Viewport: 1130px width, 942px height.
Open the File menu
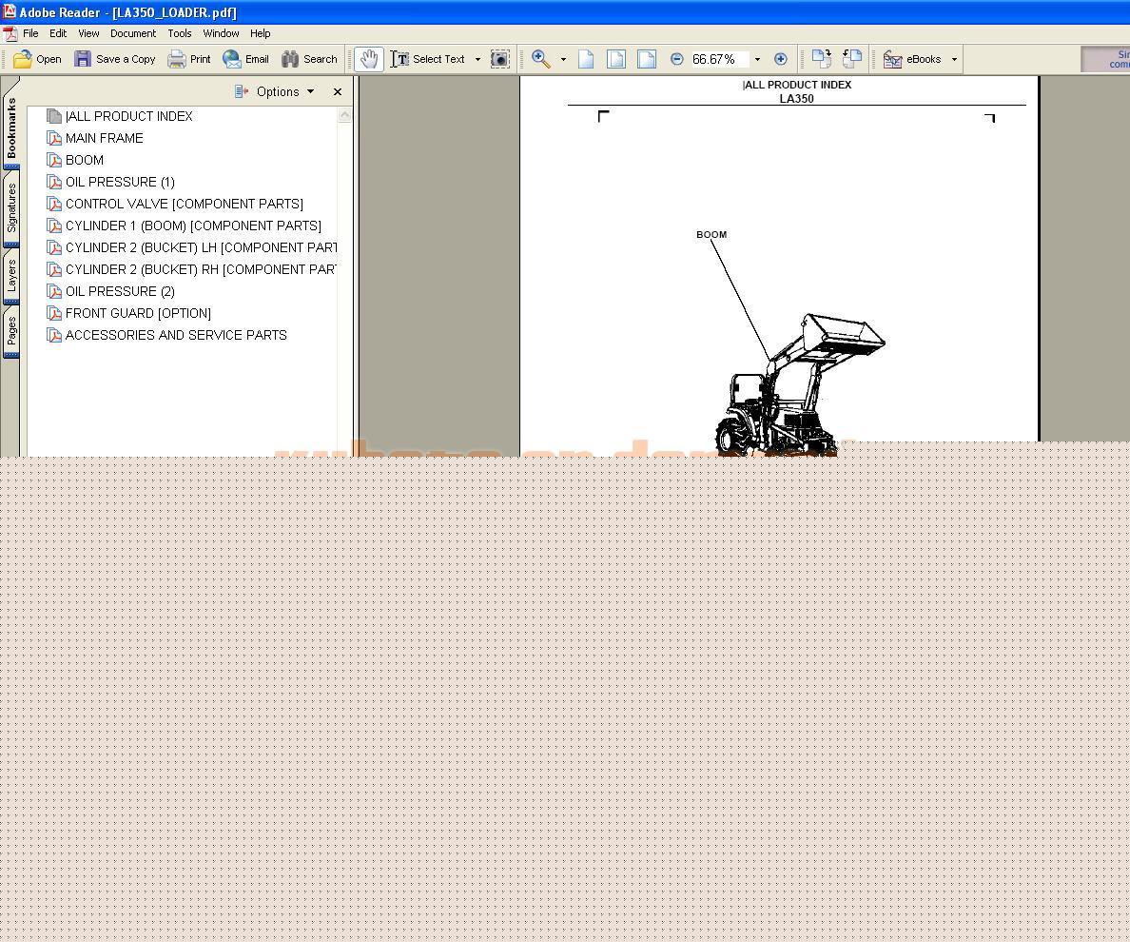(x=31, y=33)
